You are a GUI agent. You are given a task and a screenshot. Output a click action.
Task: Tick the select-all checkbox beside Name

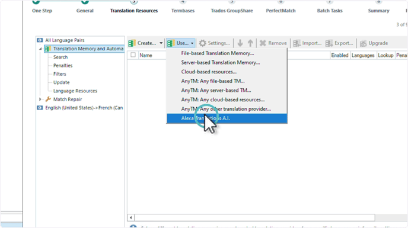tap(133, 55)
